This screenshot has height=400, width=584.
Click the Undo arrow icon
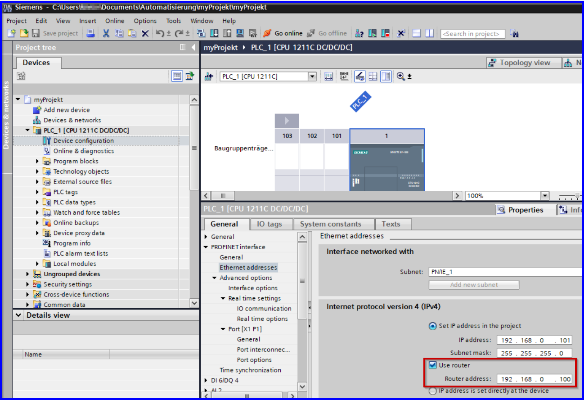point(160,33)
